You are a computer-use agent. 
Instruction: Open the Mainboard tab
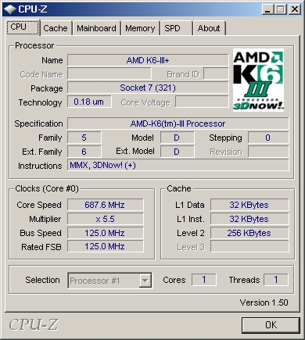[x=96, y=28]
